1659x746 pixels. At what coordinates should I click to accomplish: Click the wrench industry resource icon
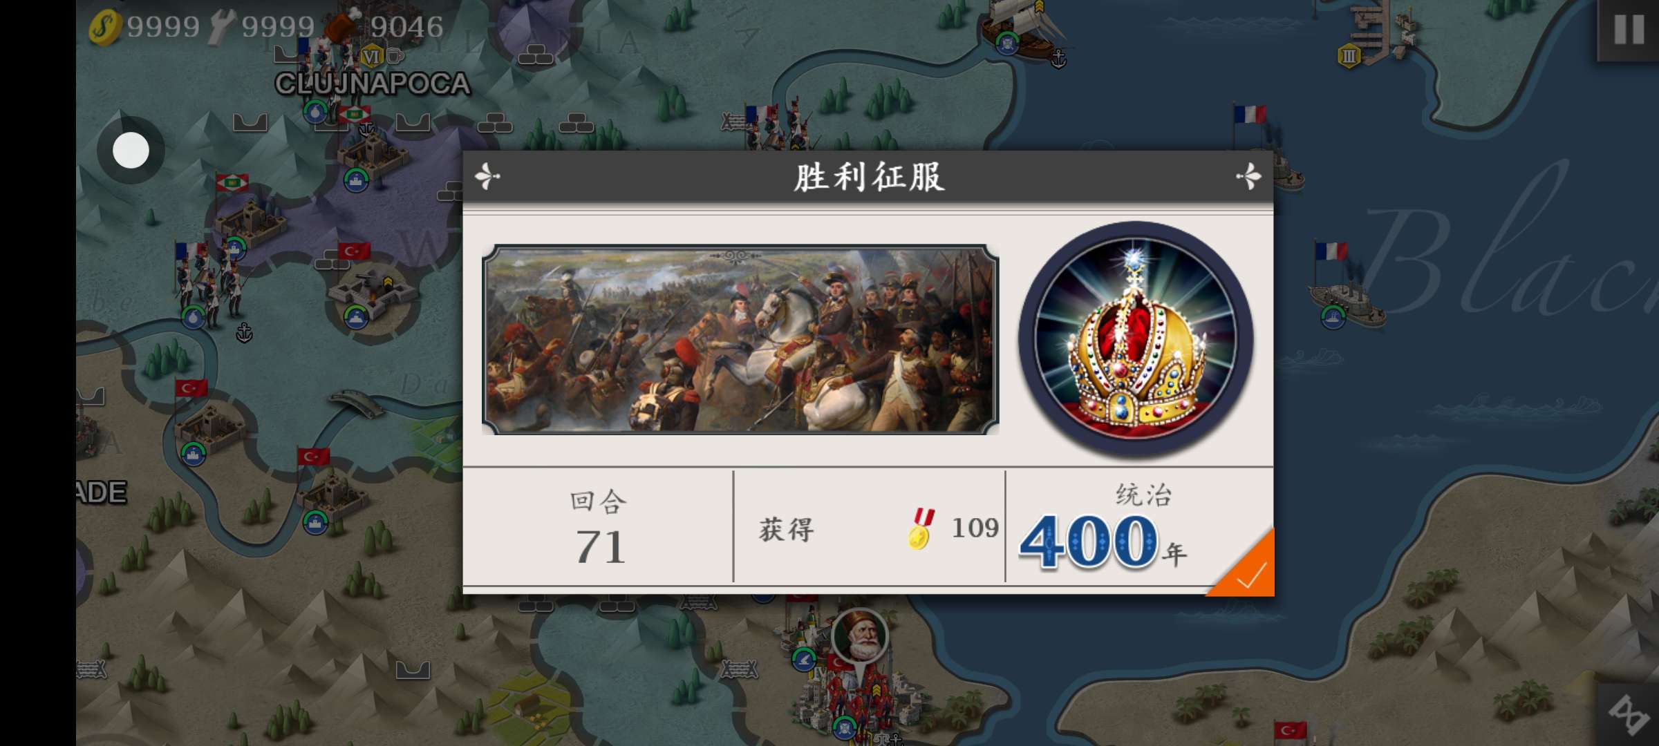click(223, 28)
